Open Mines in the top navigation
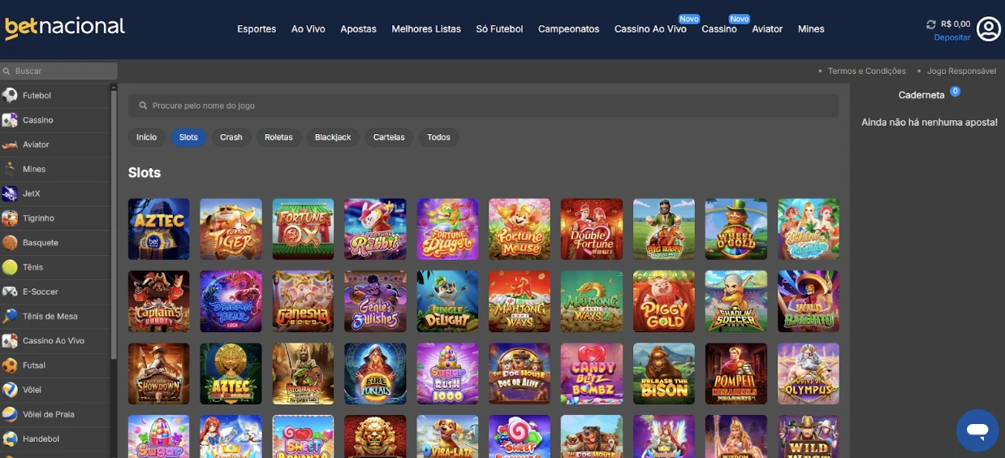 pos(811,29)
